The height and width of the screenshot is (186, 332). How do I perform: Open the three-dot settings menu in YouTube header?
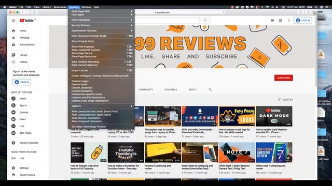point(289,21)
